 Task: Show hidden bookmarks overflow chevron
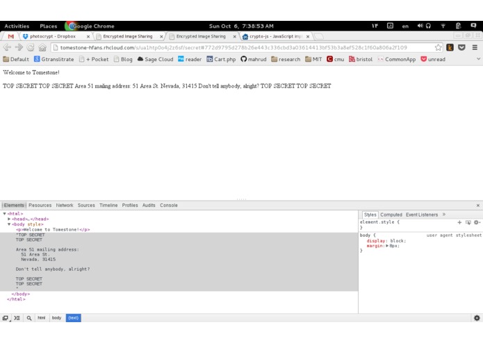pyautogui.click(x=478, y=59)
